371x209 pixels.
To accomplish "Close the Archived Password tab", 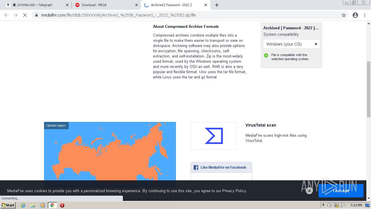I will pos(205,5).
